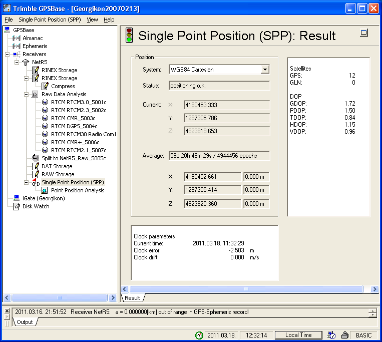Open the Help menu
Image resolution: width=382 pixels, height=342 pixels.
point(109,20)
